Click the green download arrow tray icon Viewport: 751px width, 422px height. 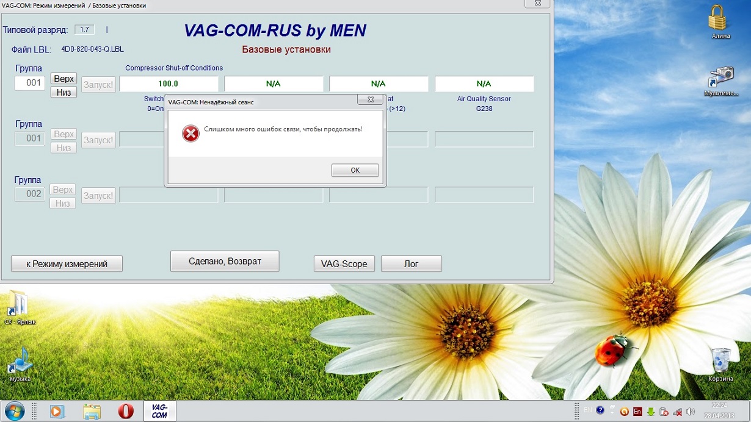tap(651, 411)
